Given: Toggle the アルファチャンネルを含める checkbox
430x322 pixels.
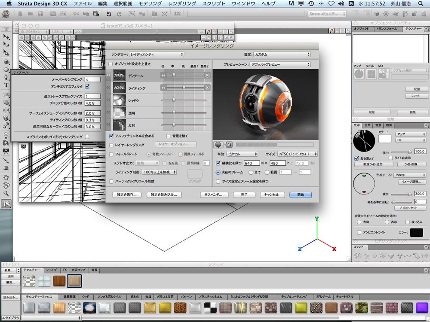Looking at the screenshot, I should coord(111,136).
